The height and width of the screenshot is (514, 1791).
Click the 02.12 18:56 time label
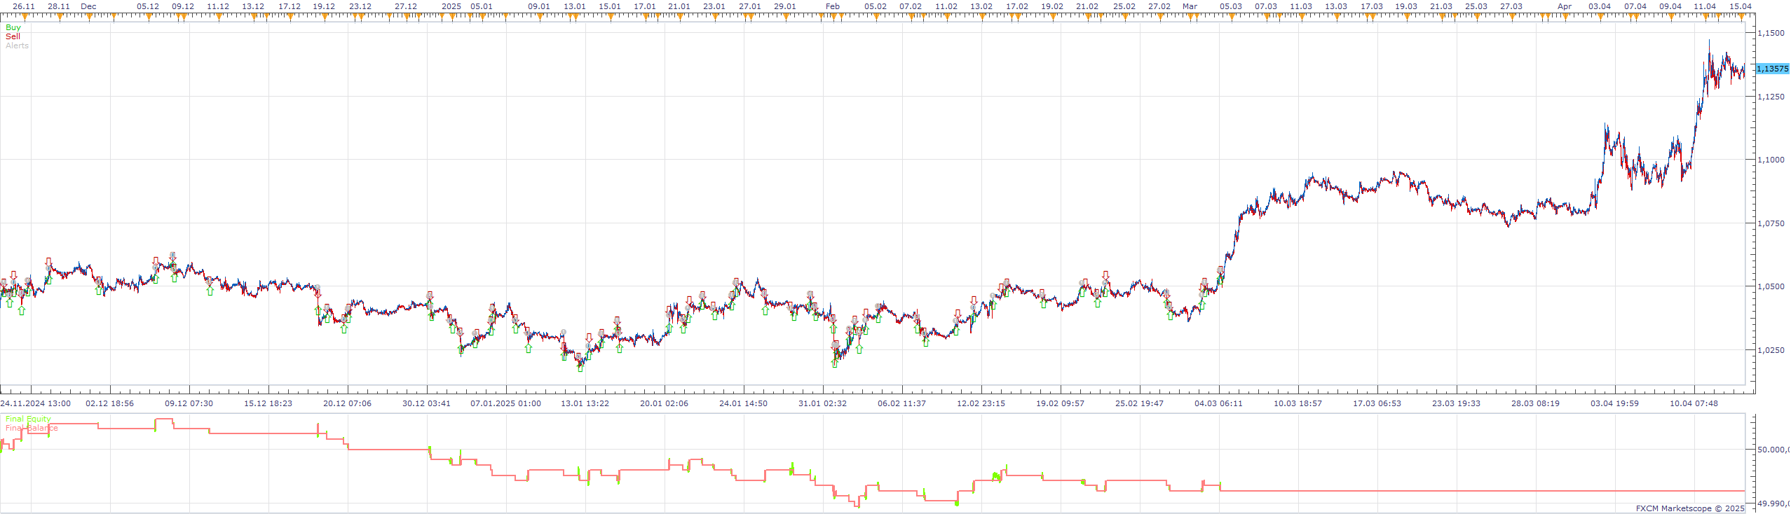point(109,403)
